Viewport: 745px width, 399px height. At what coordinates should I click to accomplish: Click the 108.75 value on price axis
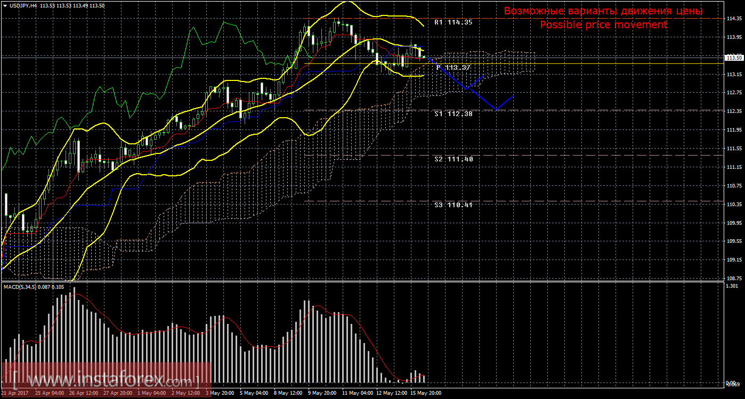coord(735,278)
